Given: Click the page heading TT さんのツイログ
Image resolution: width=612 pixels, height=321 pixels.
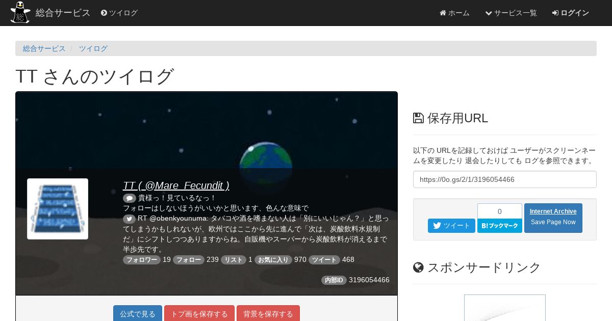Looking at the screenshot, I should (x=95, y=76).
